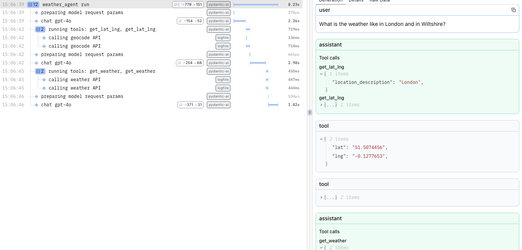
Task: Expand the second get_lat_lng tool call JSON
Action: 321,105
